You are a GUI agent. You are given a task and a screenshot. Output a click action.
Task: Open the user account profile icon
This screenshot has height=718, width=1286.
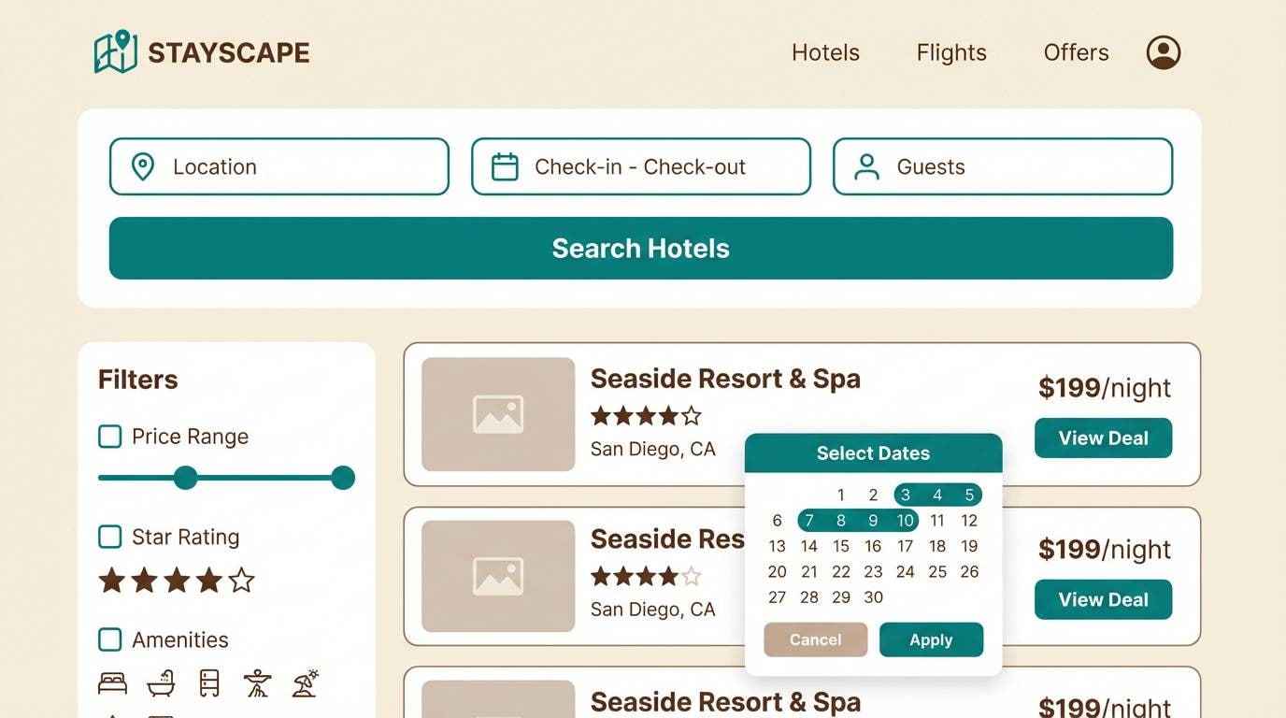pyautogui.click(x=1163, y=52)
